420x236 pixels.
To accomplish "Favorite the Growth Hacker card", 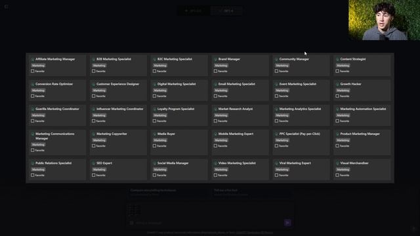I will [337, 96].
